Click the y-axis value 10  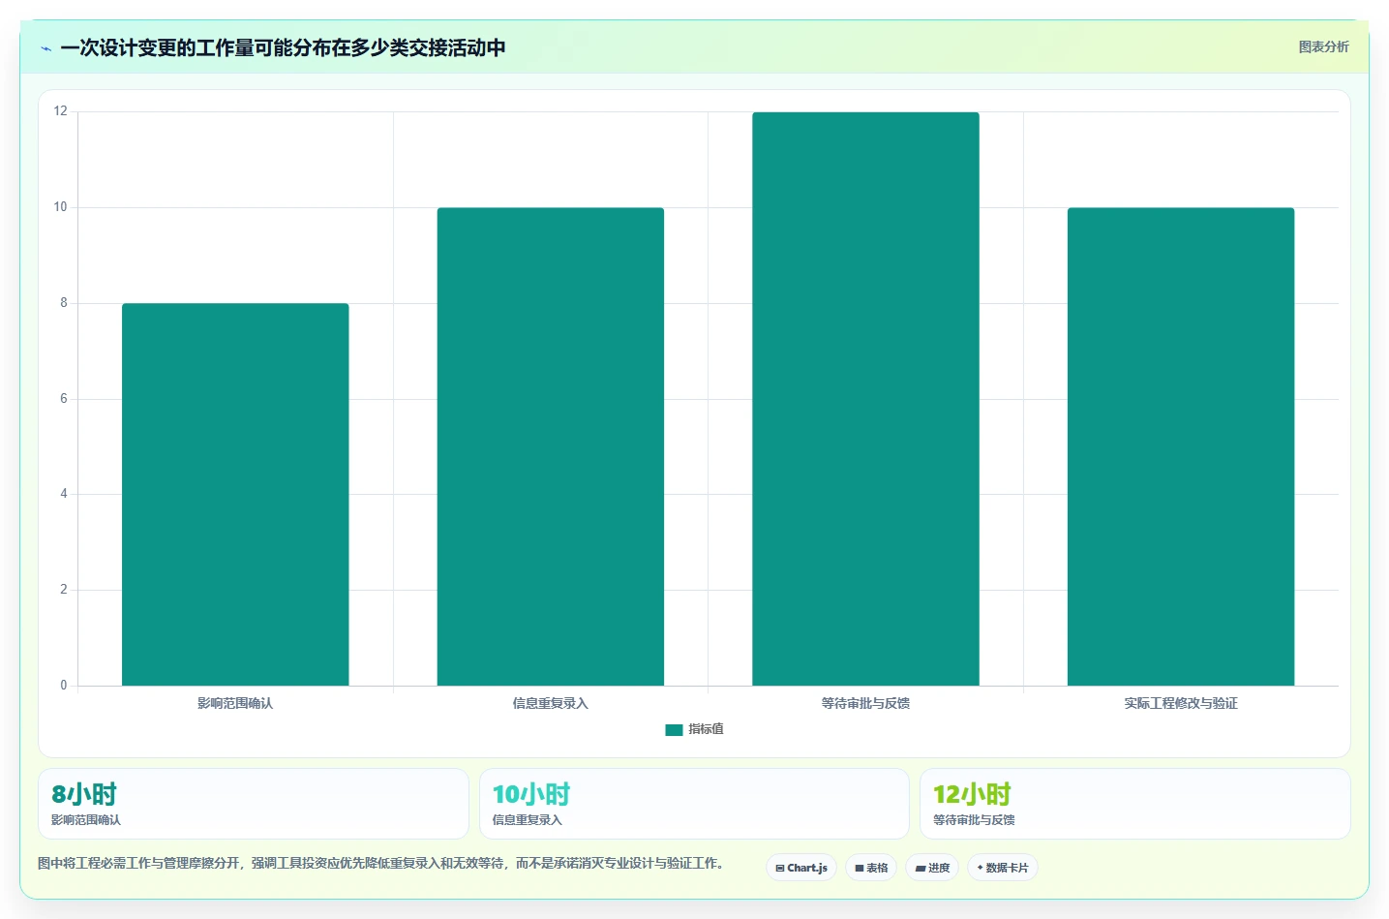pos(61,207)
